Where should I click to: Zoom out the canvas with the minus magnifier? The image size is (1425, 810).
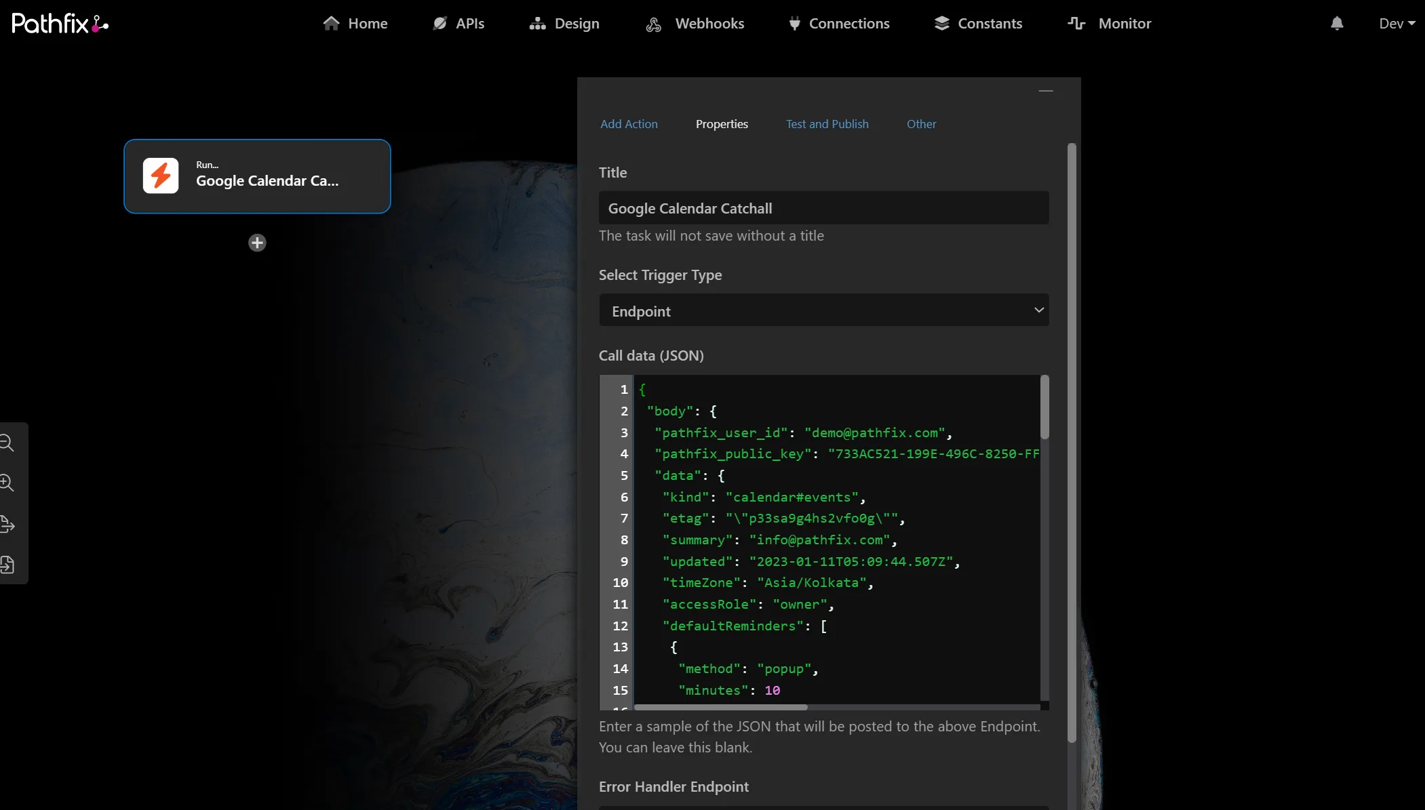coord(7,443)
